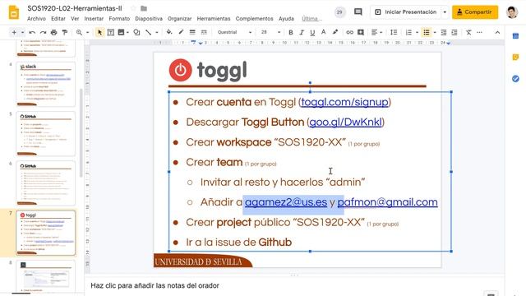The image size is (526, 296).
Task: Click the add comment toolbar icon
Action: [361, 33]
